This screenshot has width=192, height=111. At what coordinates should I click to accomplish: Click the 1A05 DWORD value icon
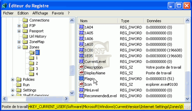[81, 33]
